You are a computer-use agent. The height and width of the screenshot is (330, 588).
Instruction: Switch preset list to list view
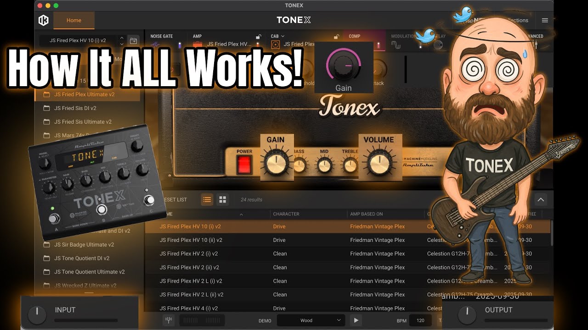207,199
